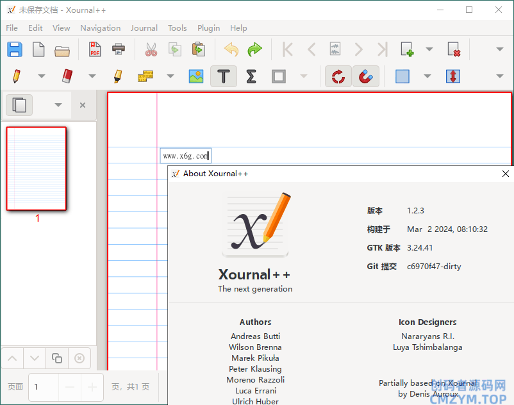Screen dimensions: 514x405
Task: Select page 1 thumbnail in sidebar
Action: pos(37,169)
